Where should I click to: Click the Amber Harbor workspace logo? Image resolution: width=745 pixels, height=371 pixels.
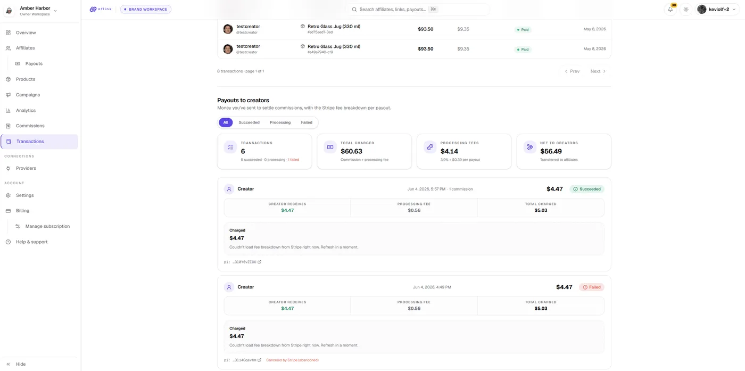[x=9, y=11]
